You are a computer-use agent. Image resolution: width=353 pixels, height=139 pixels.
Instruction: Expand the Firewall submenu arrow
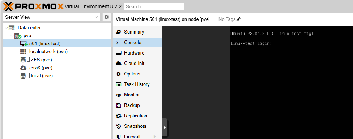point(155,136)
